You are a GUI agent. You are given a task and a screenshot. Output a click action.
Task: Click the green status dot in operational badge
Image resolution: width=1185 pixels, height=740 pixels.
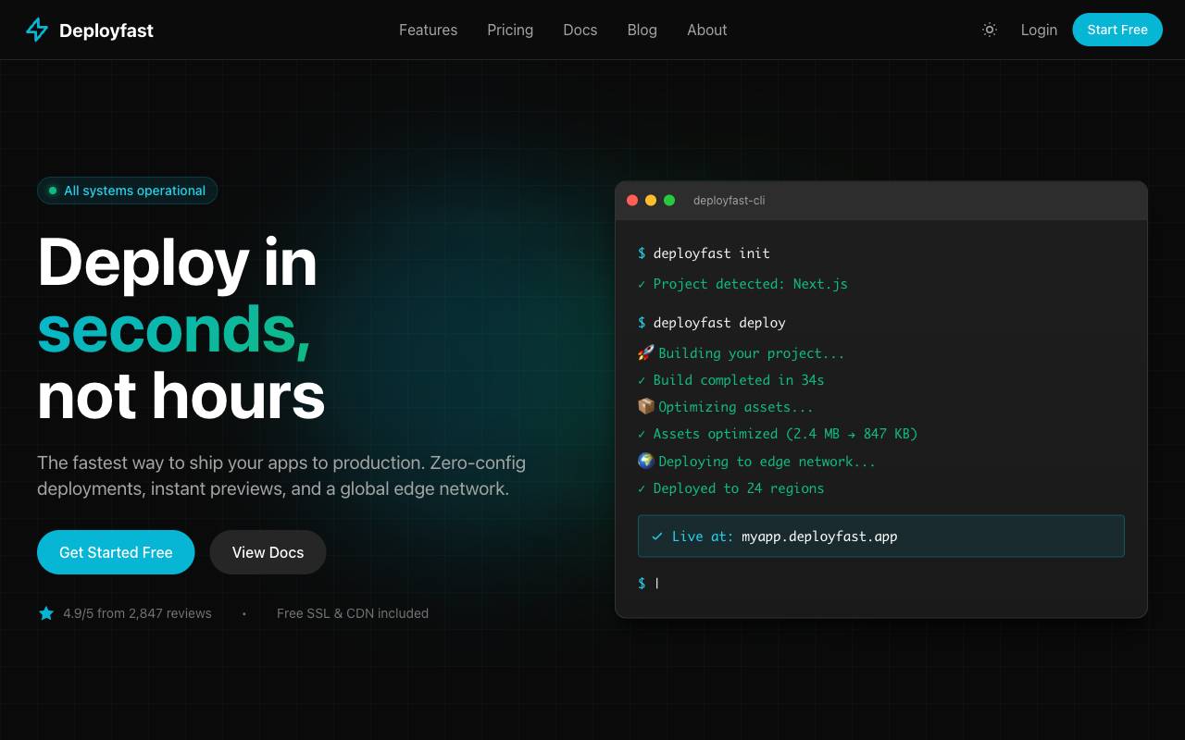[x=53, y=191]
